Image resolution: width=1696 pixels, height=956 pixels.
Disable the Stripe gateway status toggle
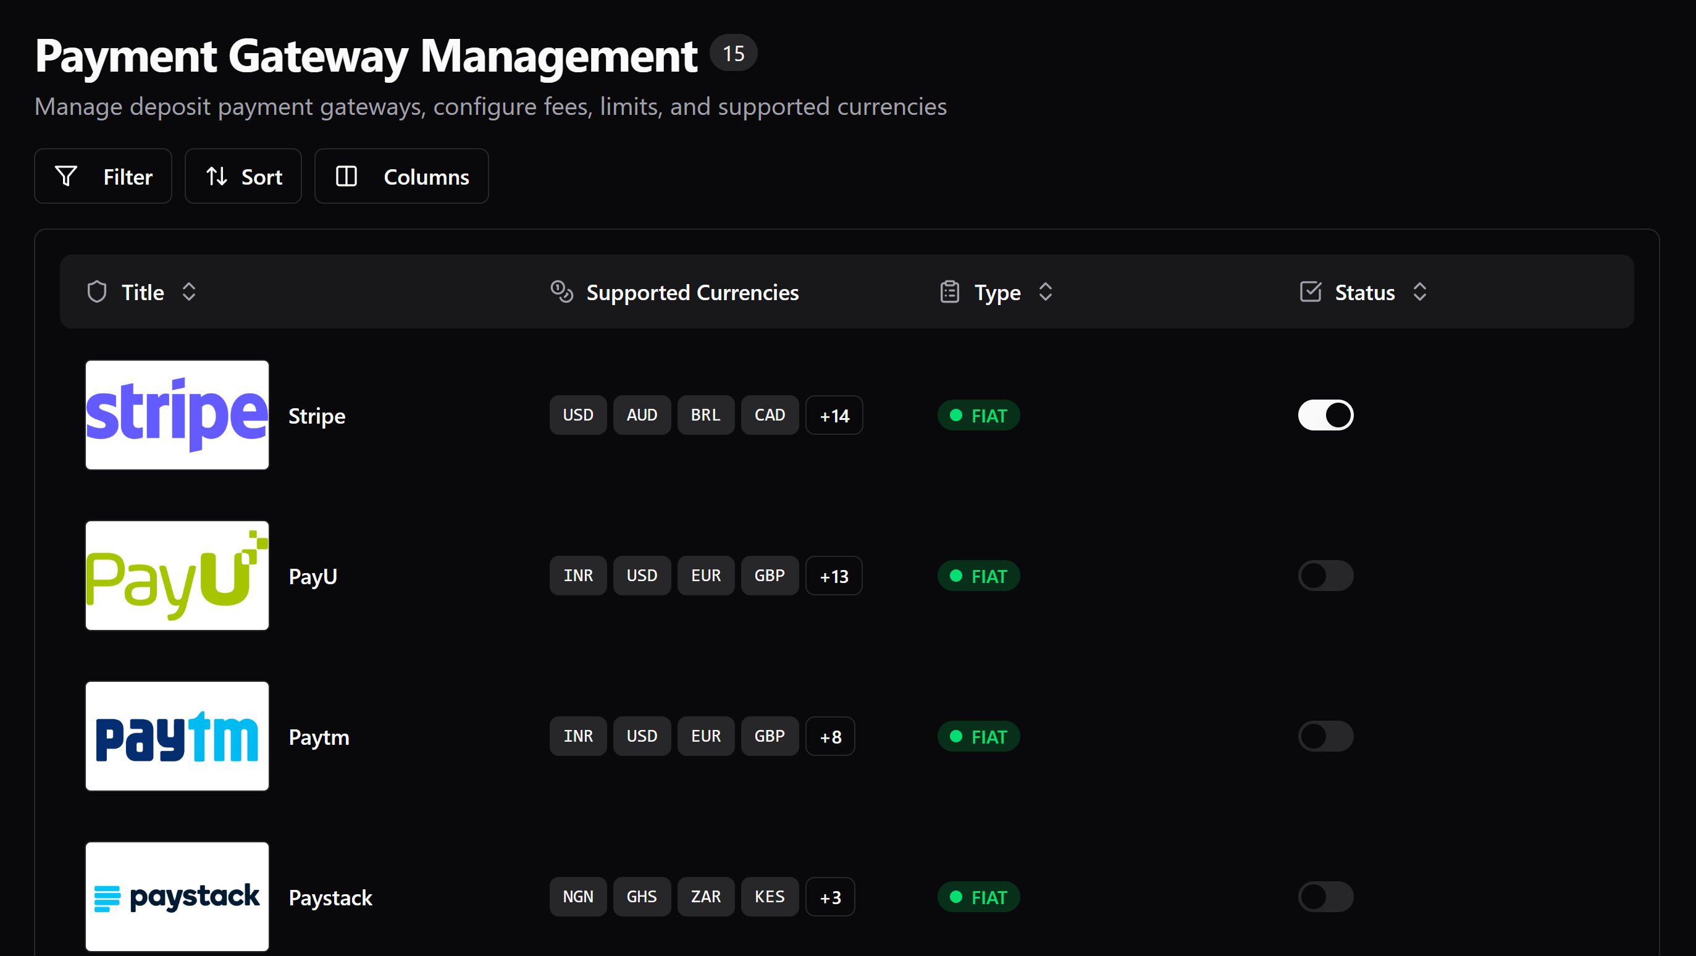[1325, 415]
